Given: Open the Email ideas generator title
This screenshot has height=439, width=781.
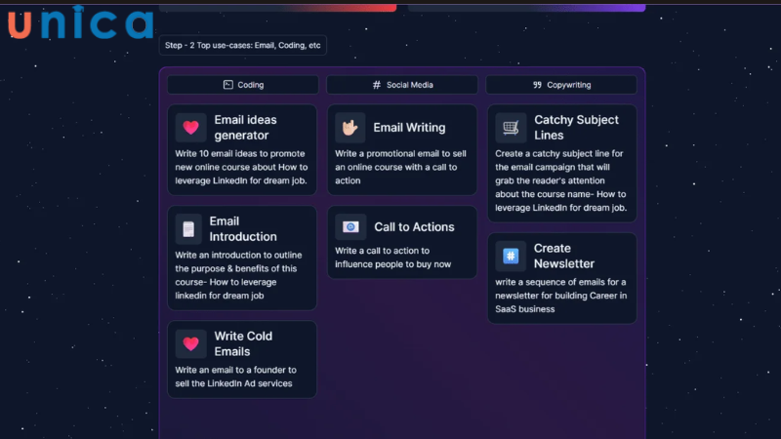Looking at the screenshot, I should pos(246,128).
